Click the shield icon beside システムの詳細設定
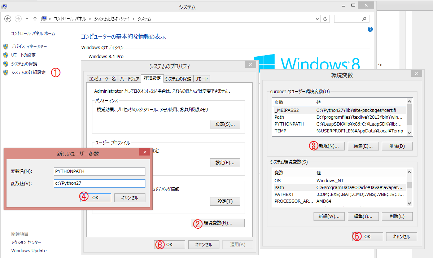Image resolution: width=433 pixels, height=258 pixels. pyautogui.click(x=5, y=73)
